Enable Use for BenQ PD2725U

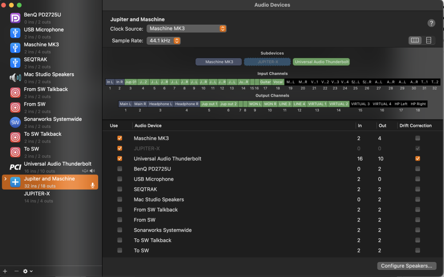(x=120, y=169)
